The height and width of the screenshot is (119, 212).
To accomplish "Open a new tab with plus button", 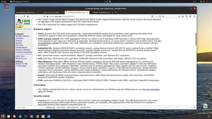I will click(116, 12).
